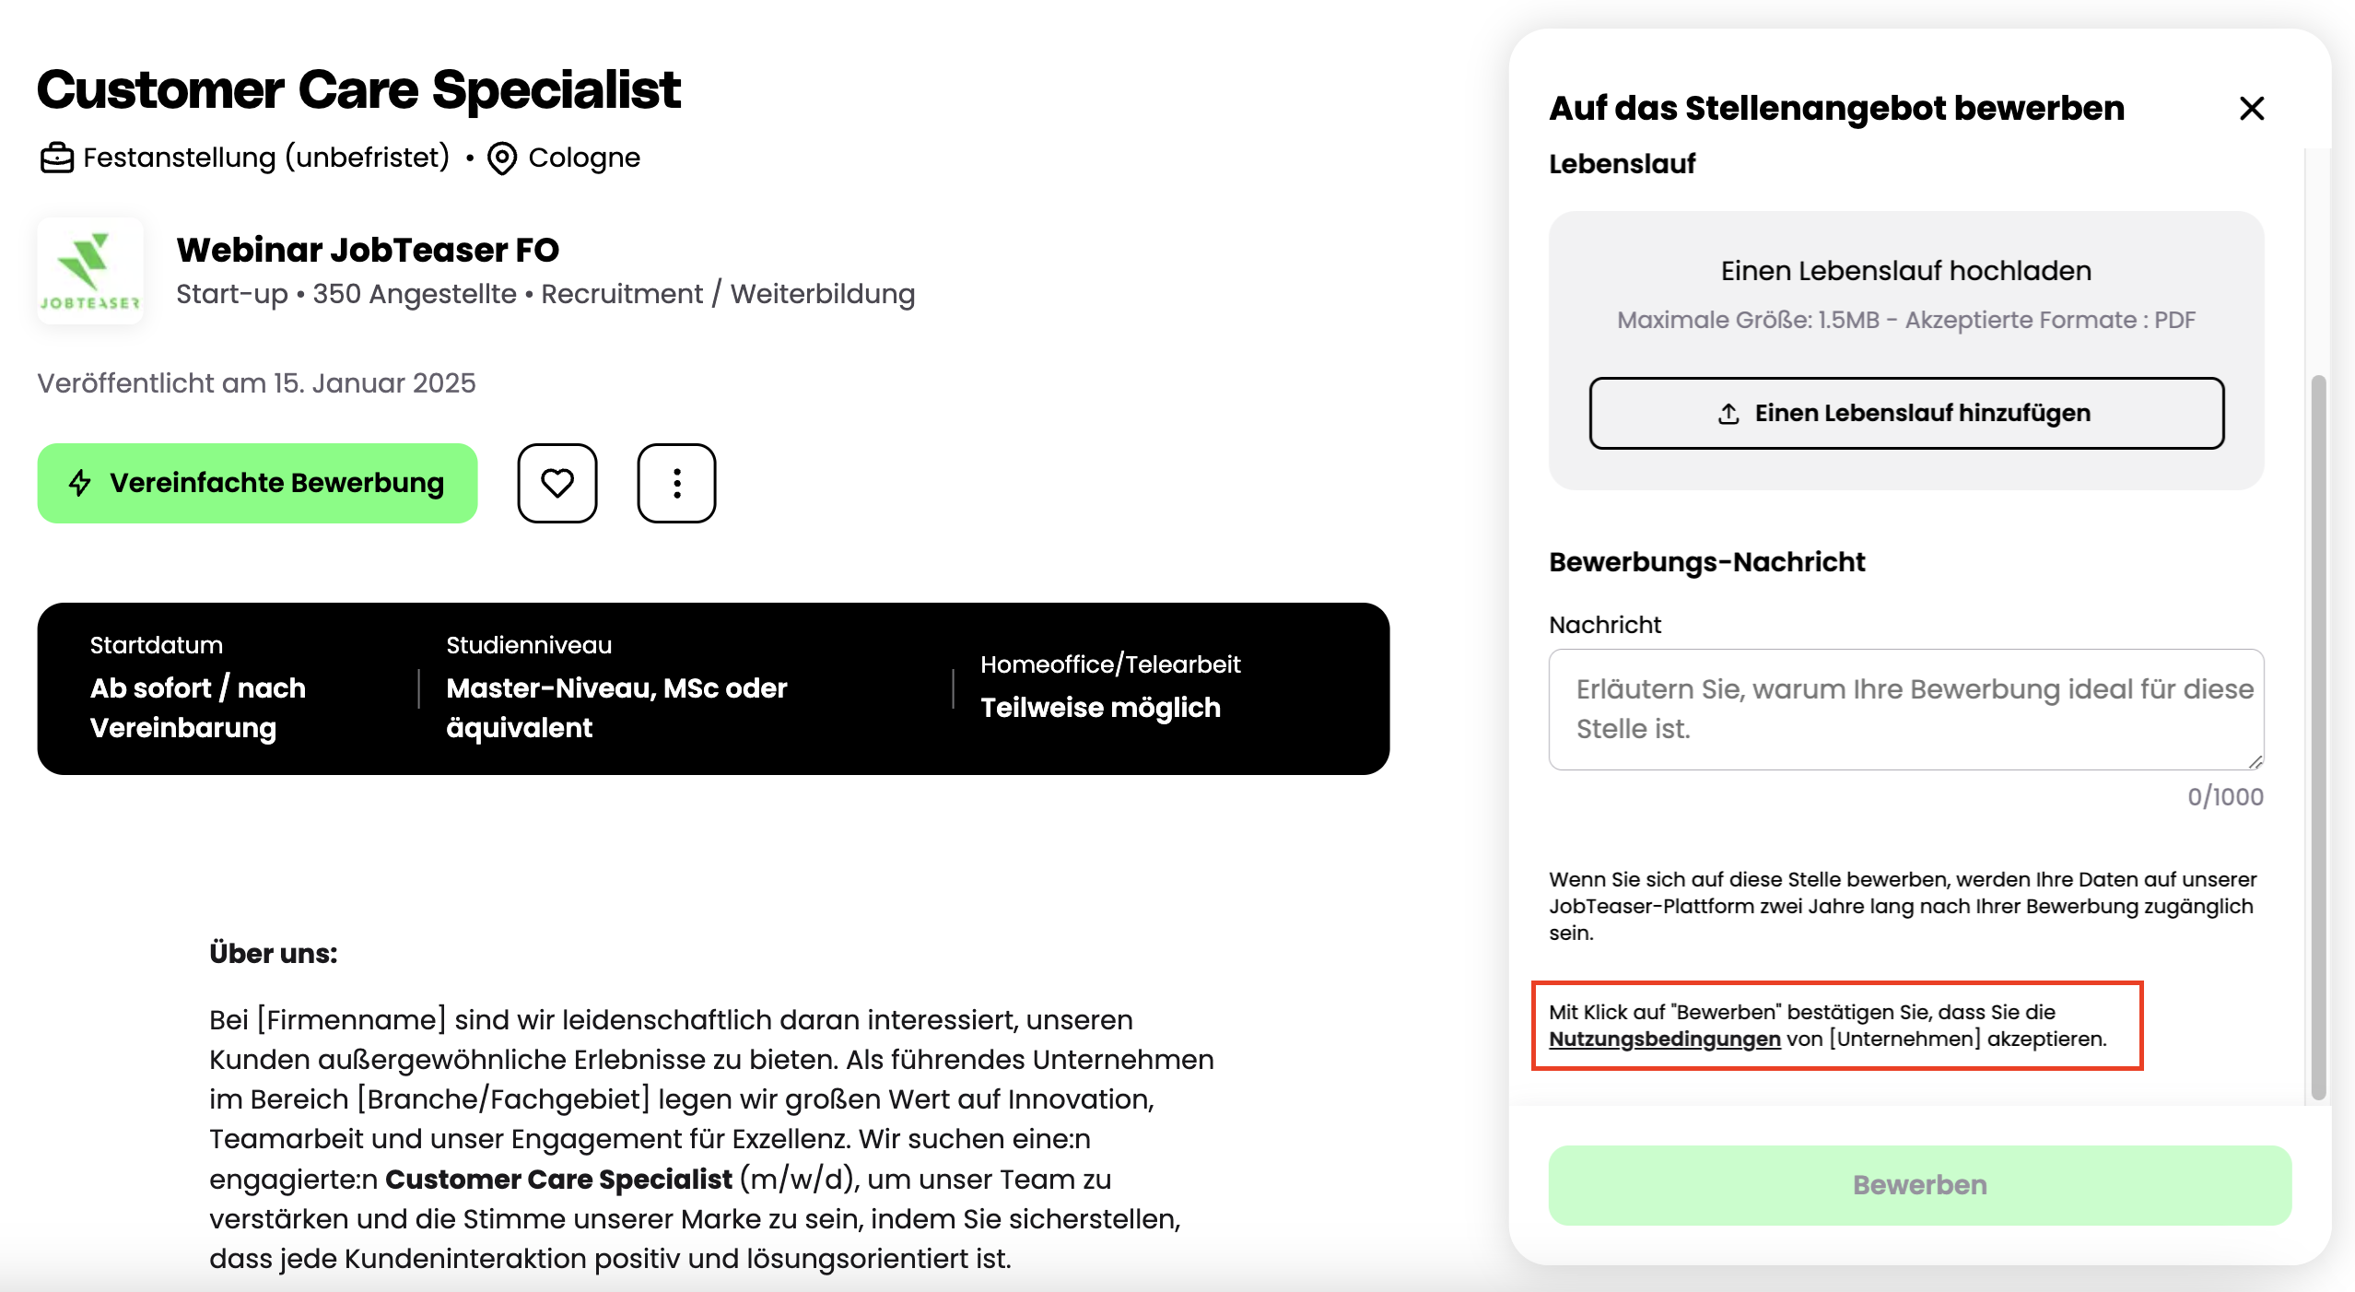The width and height of the screenshot is (2355, 1292).
Task: Click the location pin icon
Action: coord(502,159)
